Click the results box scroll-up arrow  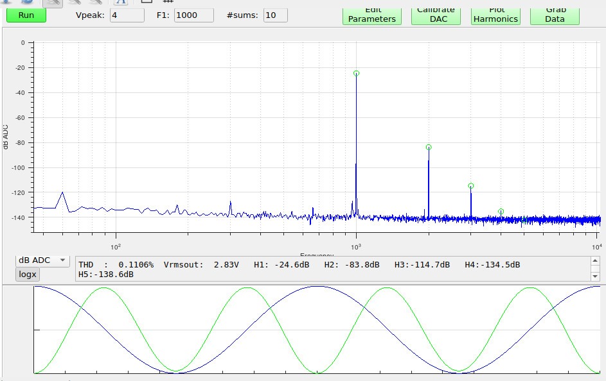click(595, 261)
